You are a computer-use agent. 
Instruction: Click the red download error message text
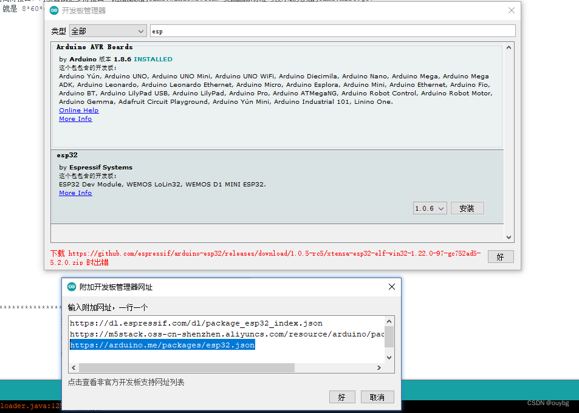[266, 258]
